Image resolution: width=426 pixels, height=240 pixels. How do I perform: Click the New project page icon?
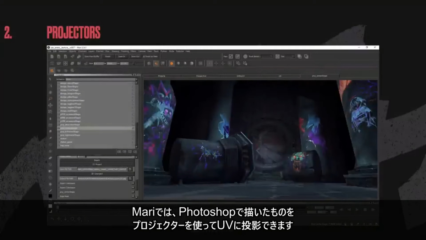52,57
